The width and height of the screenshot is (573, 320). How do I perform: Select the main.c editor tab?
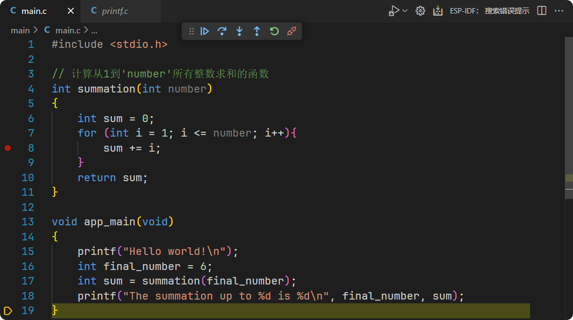point(34,11)
